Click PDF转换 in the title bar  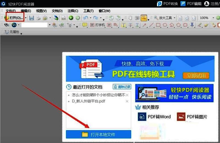click(x=167, y=4)
